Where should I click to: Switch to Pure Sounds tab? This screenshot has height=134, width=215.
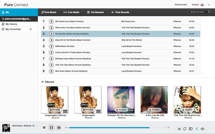pyautogui.click(x=120, y=12)
